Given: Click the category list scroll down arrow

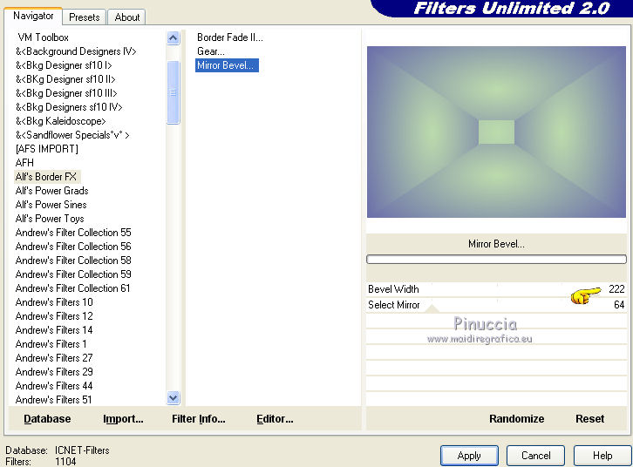Looking at the screenshot, I should pos(173,398).
